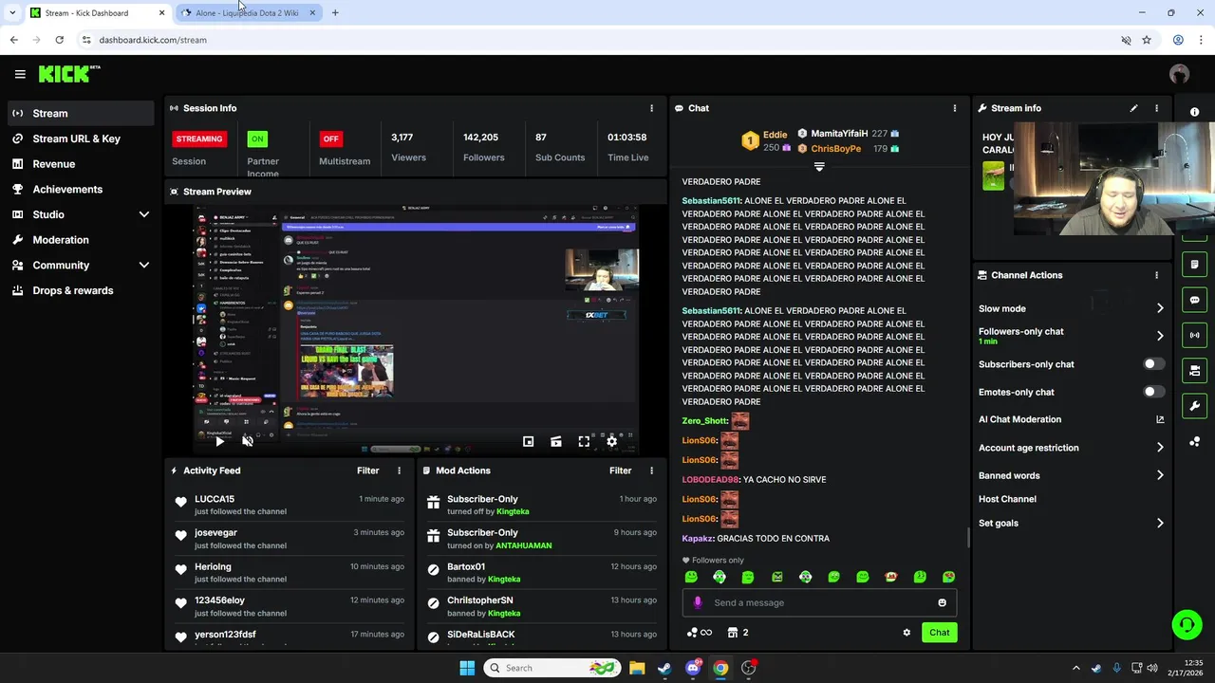
Task: Open Mod Actions three-dot menu
Action: 651,471
